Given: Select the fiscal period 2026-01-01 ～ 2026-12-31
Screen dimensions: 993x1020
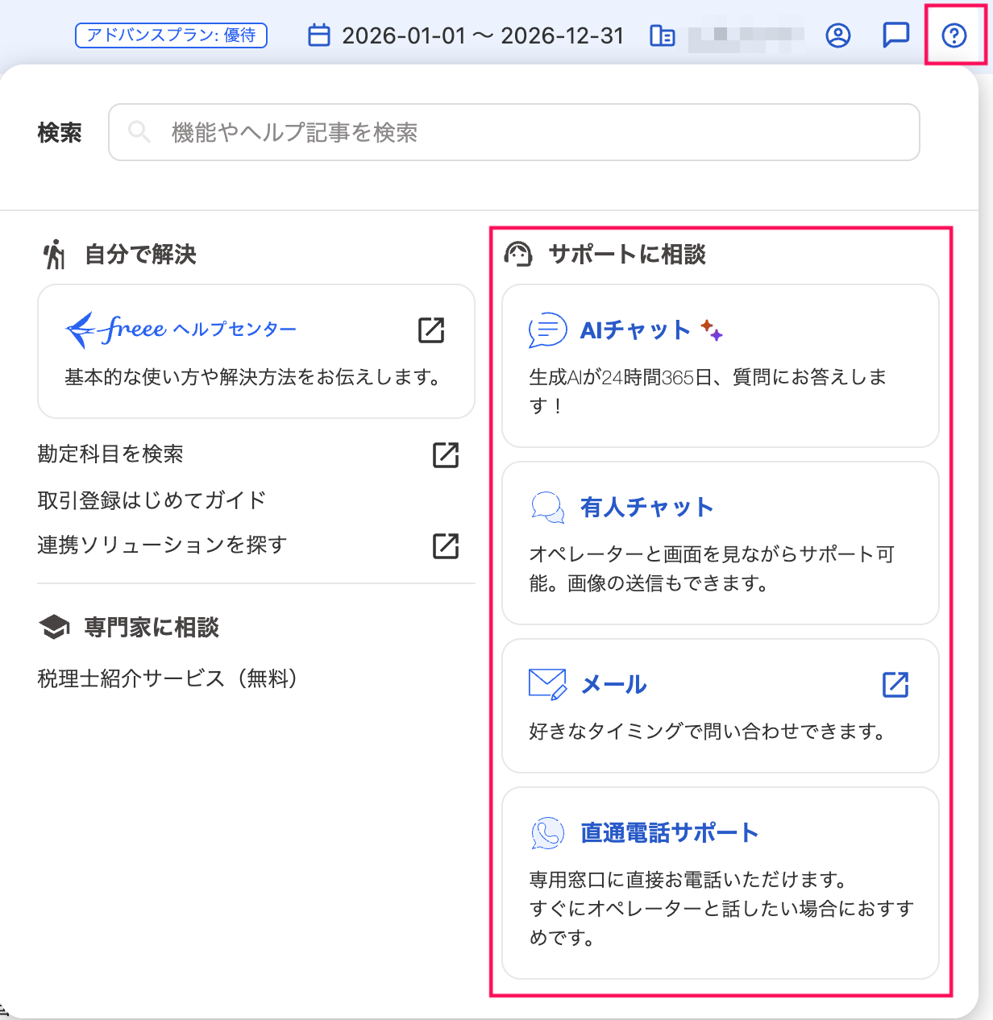Looking at the screenshot, I should tap(483, 35).
